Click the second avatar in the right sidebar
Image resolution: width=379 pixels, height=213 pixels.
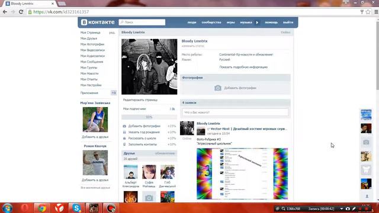(x=366, y=128)
